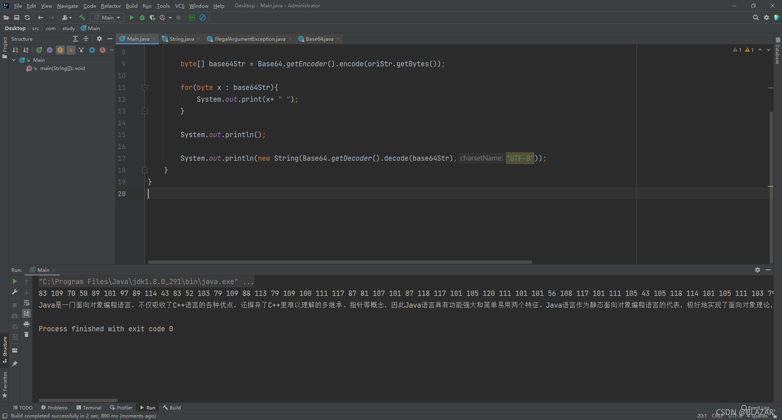
Task: Switch to the Base64.java tab
Action: tap(319, 39)
